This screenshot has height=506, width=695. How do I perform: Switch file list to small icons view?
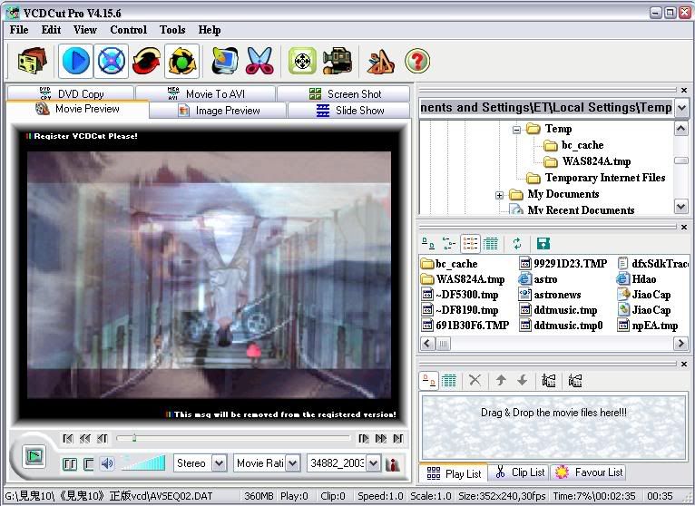(449, 243)
